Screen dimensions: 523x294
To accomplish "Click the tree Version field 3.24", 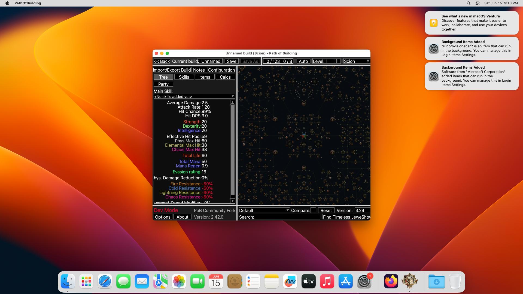I will 362,210.
